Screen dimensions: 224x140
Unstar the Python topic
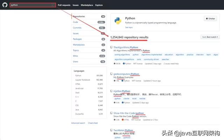(210, 19)
